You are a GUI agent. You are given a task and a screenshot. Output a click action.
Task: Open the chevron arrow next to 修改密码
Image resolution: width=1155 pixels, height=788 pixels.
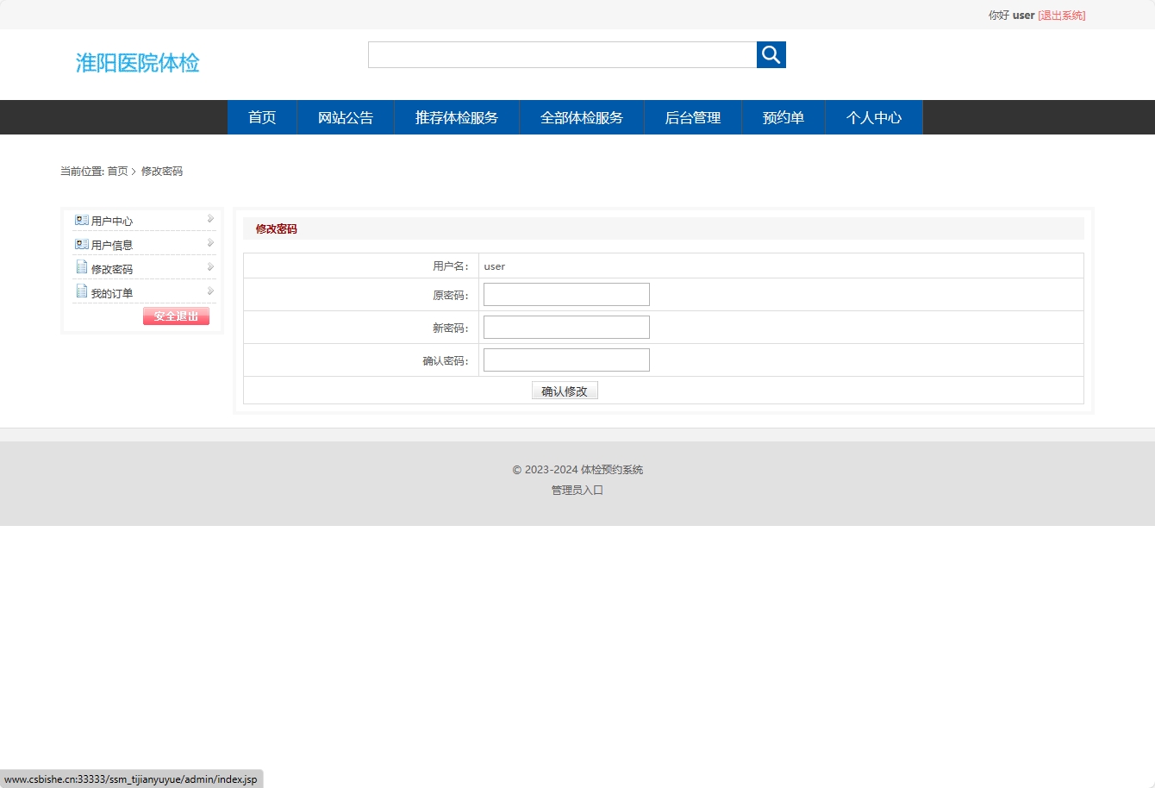[x=209, y=267]
